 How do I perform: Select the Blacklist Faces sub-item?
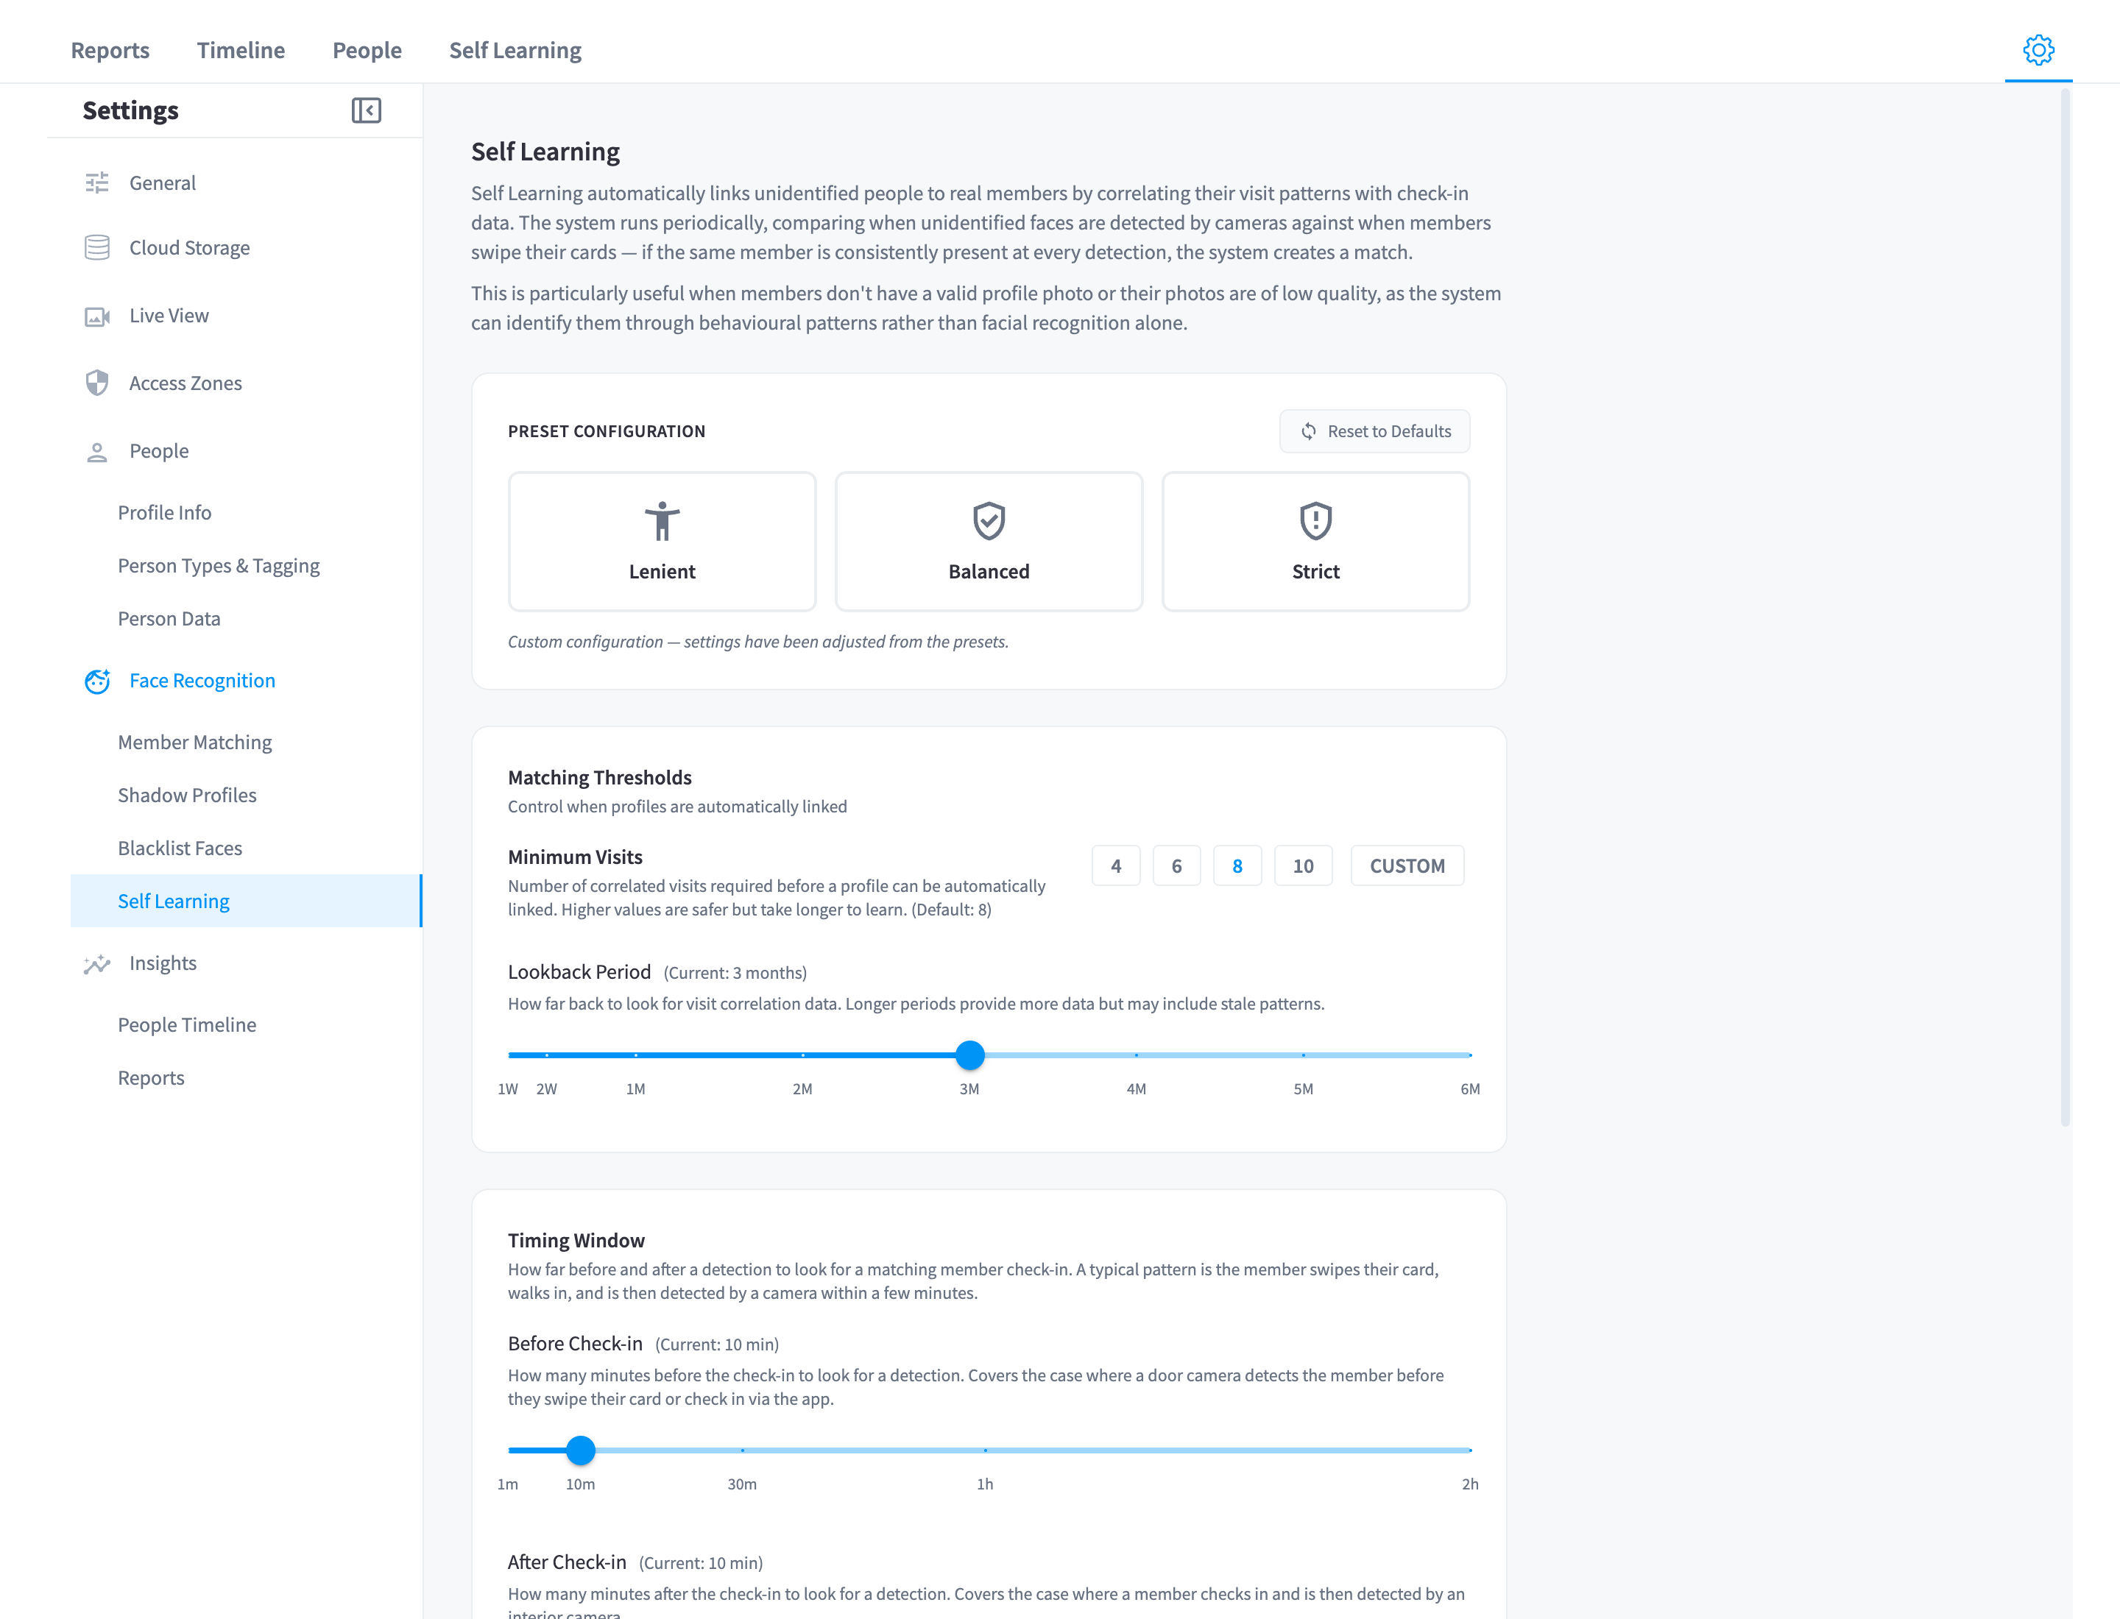pyautogui.click(x=180, y=848)
